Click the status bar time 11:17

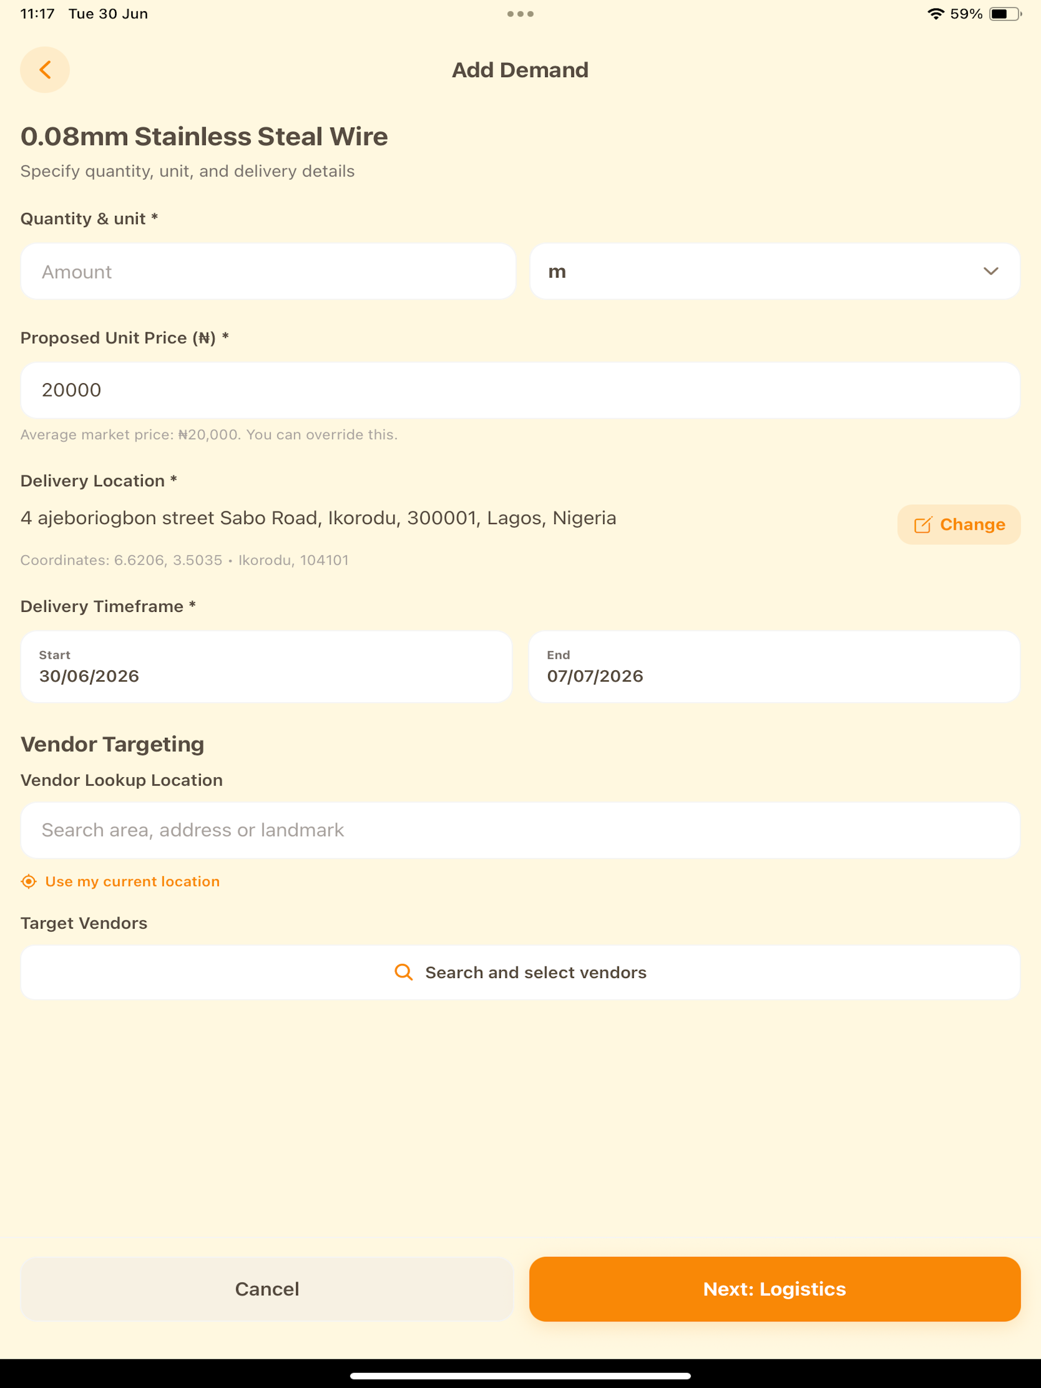[37, 14]
